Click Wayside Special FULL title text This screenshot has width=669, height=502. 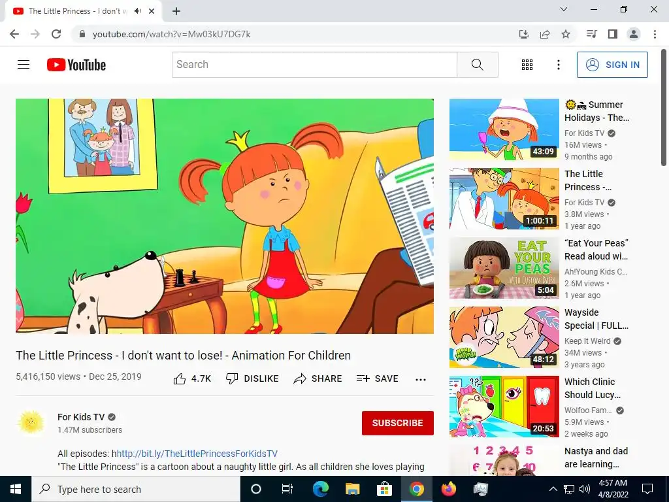(596, 319)
